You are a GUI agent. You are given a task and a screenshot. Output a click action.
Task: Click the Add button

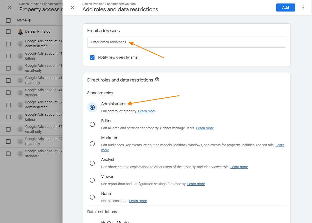pyautogui.click(x=285, y=7)
